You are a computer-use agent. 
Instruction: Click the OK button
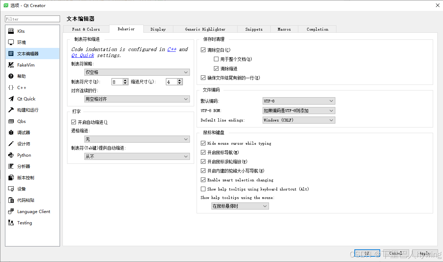tap(367, 253)
